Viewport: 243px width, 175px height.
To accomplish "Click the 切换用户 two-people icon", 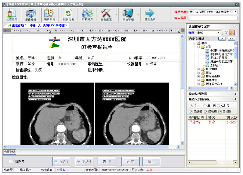I will pyautogui.click(x=87, y=15).
